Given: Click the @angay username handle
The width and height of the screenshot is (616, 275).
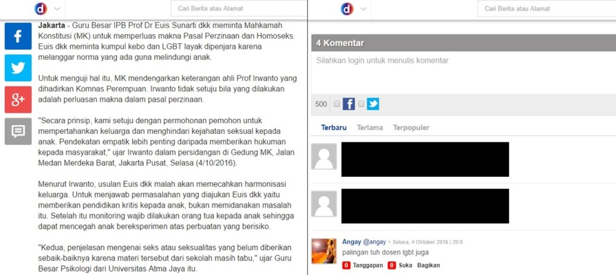Looking at the screenshot, I should pos(375,242).
